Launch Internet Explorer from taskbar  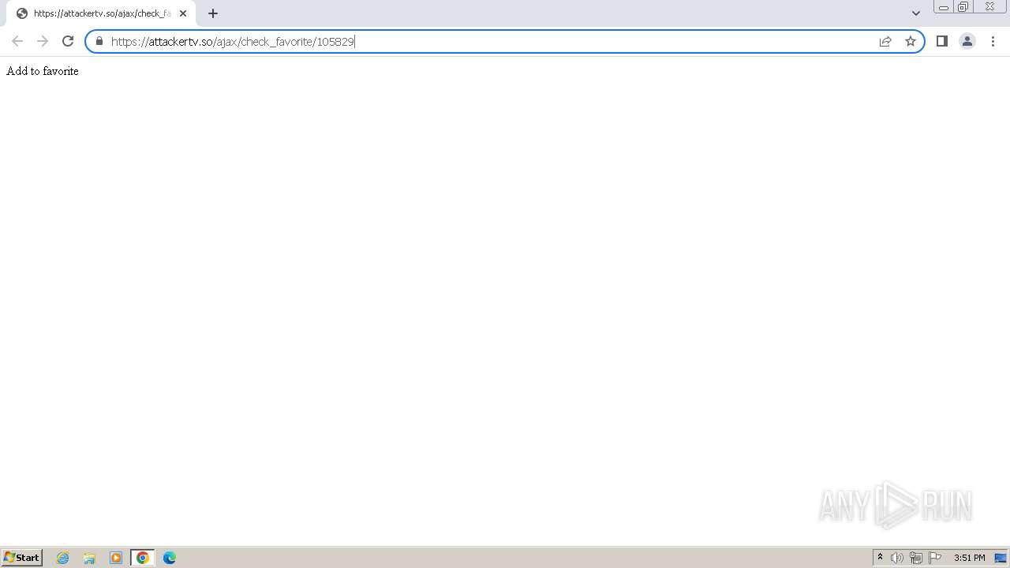[63, 558]
